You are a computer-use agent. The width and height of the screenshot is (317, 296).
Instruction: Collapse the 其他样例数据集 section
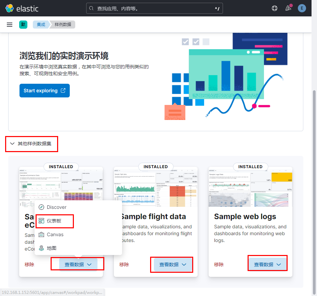(31, 144)
